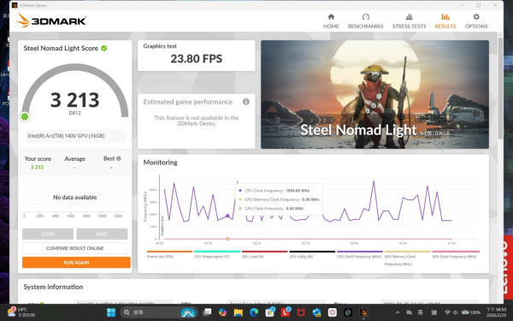The height and width of the screenshot is (321, 513).
Task: Click the No data available text
Action: click(x=75, y=197)
